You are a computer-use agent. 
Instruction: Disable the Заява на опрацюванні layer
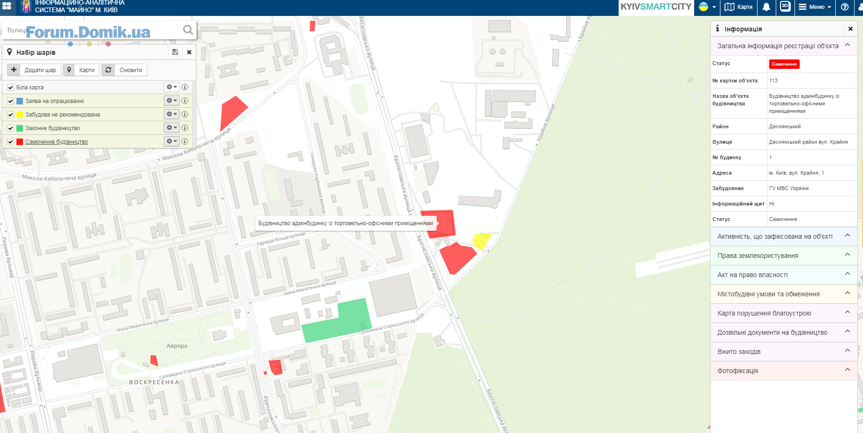pyautogui.click(x=10, y=101)
